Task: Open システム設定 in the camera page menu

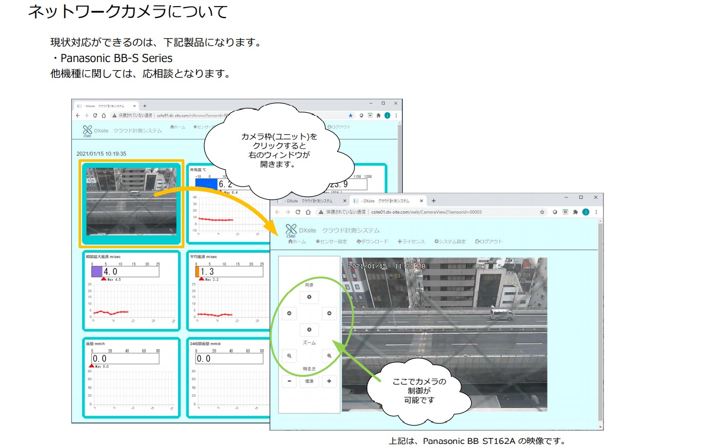Action: pyautogui.click(x=450, y=241)
